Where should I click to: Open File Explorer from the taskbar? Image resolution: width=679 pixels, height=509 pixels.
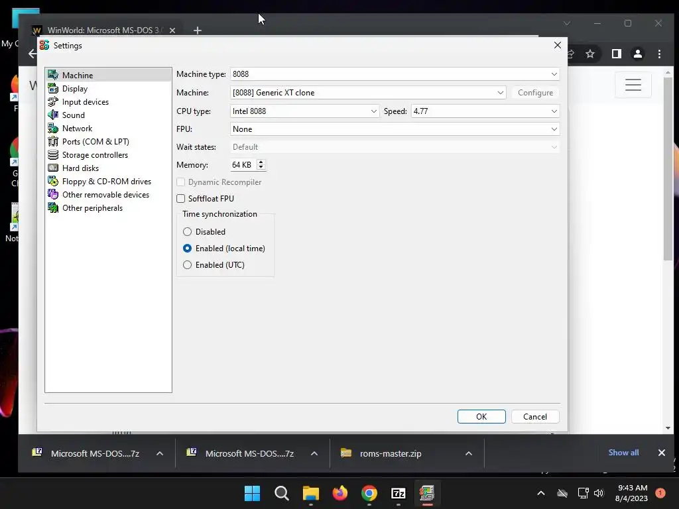(x=310, y=493)
